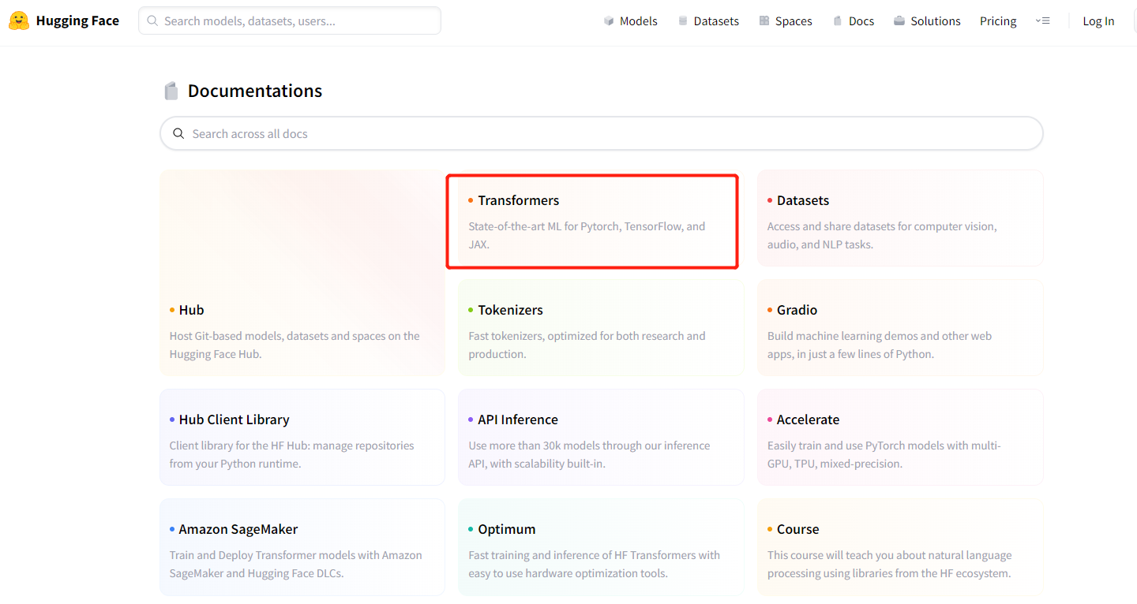Viewport: 1137px width, 604px height.
Task: Click the orange dot beside Transformers
Action: pyautogui.click(x=471, y=200)
